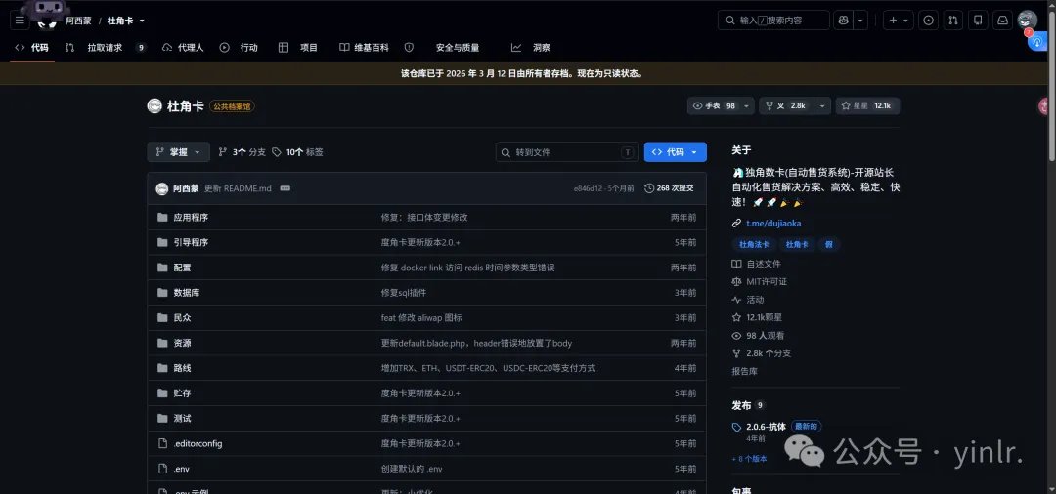This screenshot has width=1056, height=494.
Task: Open the 2.0.6-抗体 release link
Action: [766, 427]
